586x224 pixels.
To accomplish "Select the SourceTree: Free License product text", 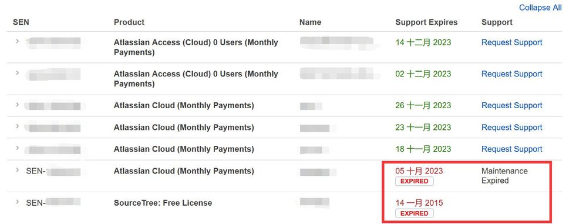I will [163, 203].
